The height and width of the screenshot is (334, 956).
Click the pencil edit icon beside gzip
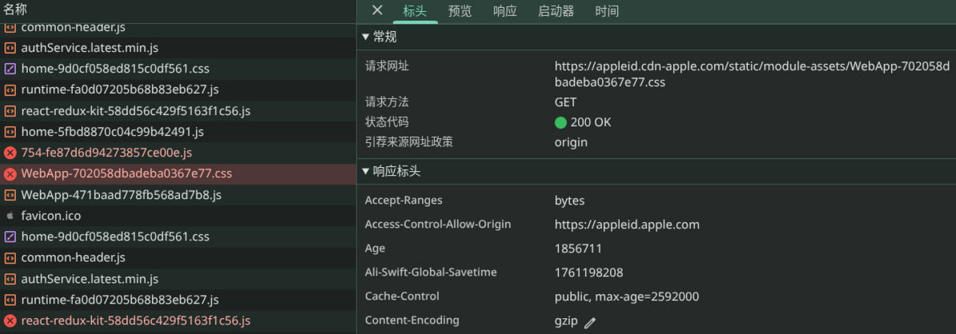coord(590,322)
